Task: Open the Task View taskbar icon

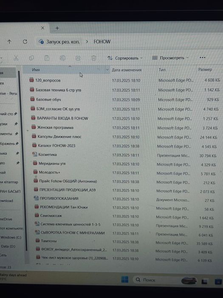Action: click(x=204, y=281)
